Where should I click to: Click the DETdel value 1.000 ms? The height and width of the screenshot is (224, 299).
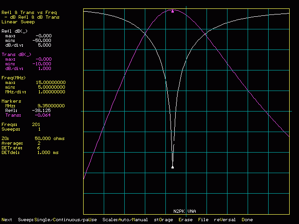coord(48,153)
